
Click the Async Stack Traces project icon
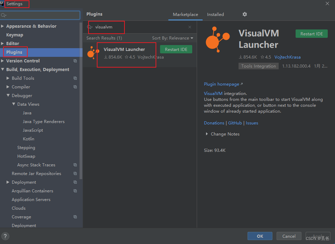point(75,165)
